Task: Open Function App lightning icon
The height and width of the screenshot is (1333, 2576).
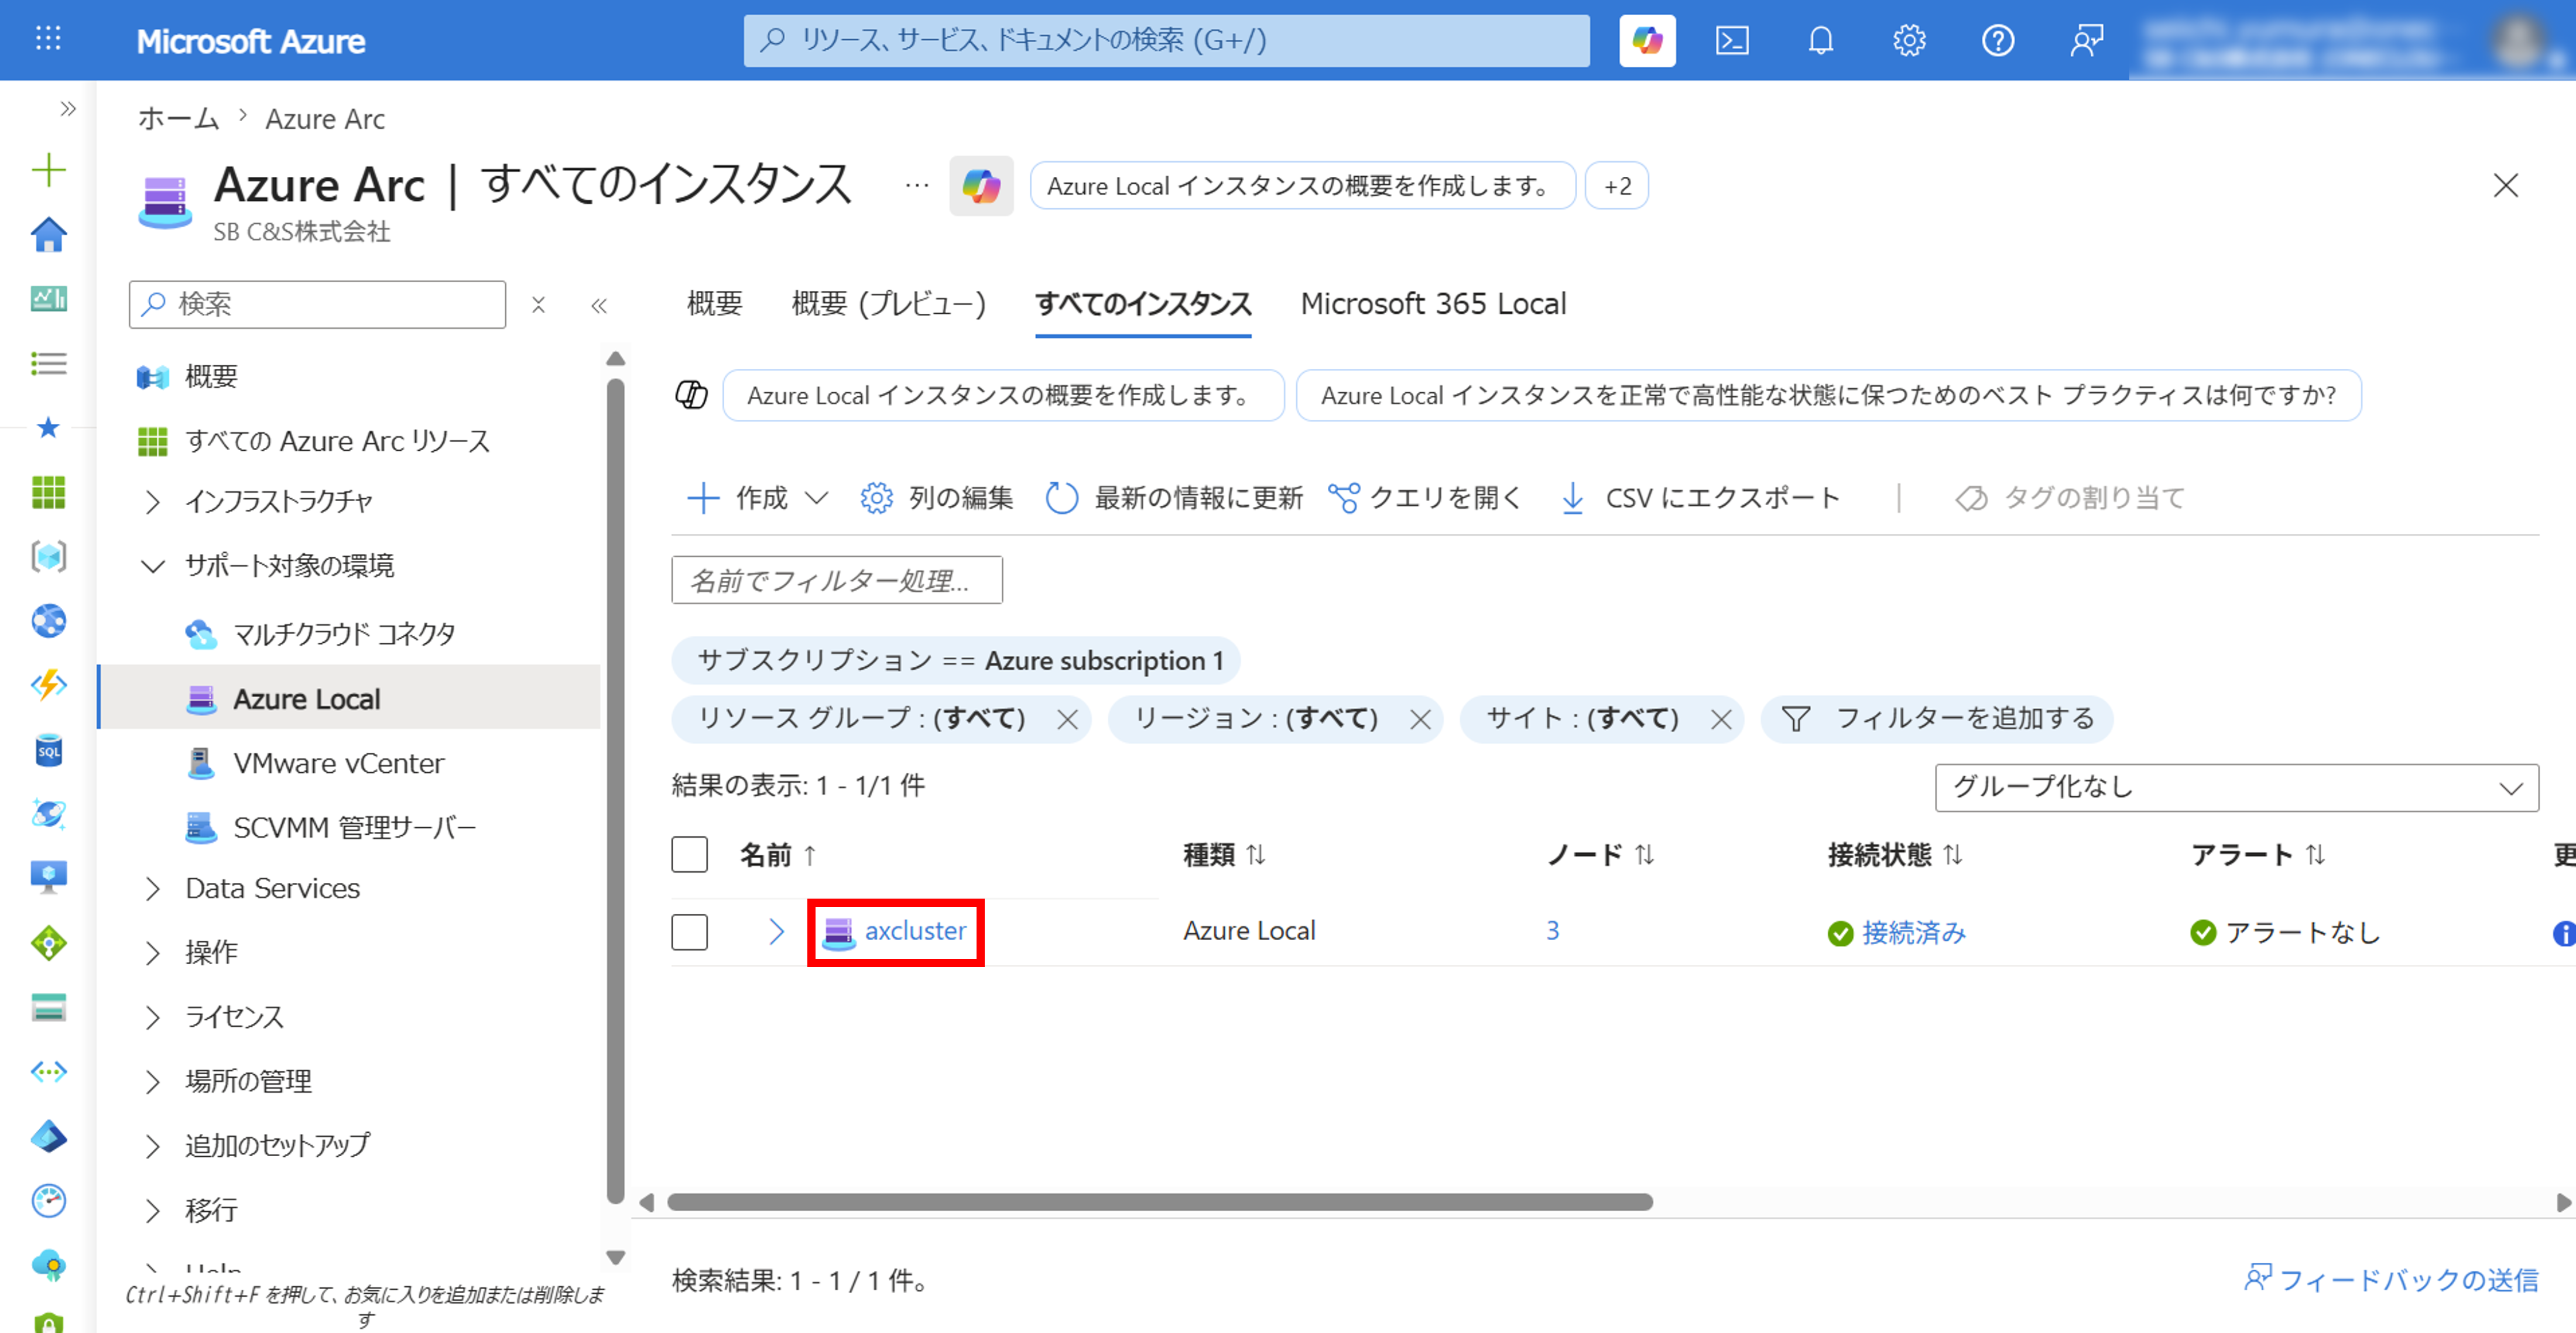Action: 48,685
